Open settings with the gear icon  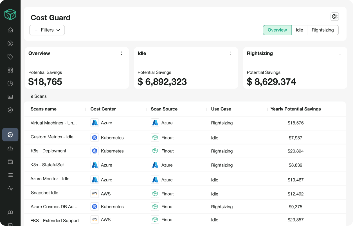point(334,17)
